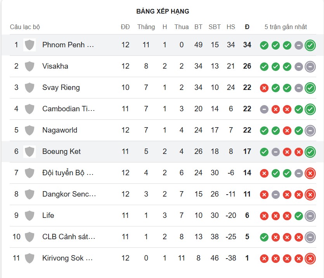This screenshot has height=278, width=324.
Task: Click the gray draw icon ending Visakha's form
Action: [310, 66]
